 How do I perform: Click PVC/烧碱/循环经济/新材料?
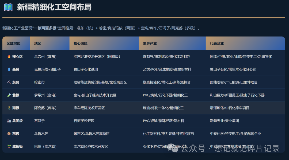tap(163, 121)
